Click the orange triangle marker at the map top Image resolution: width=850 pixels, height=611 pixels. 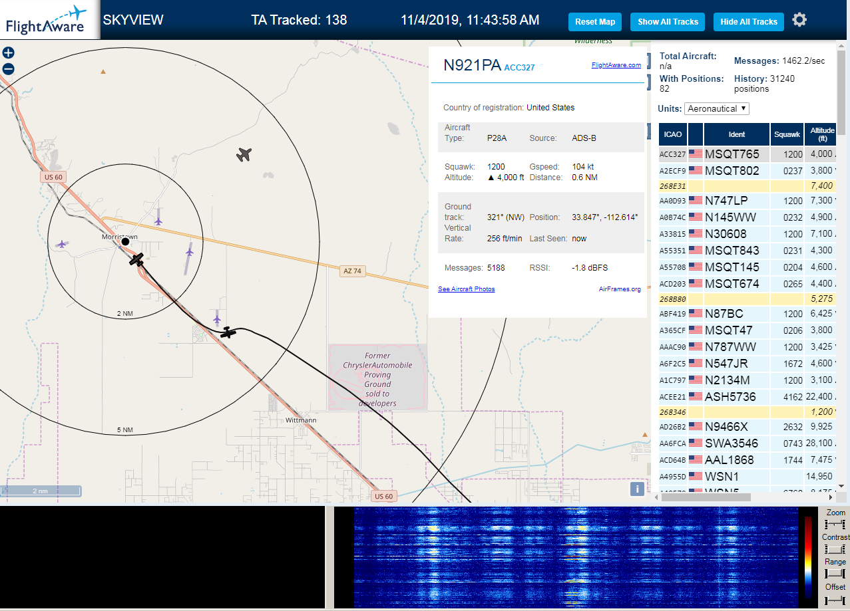(x=103, y=71)
